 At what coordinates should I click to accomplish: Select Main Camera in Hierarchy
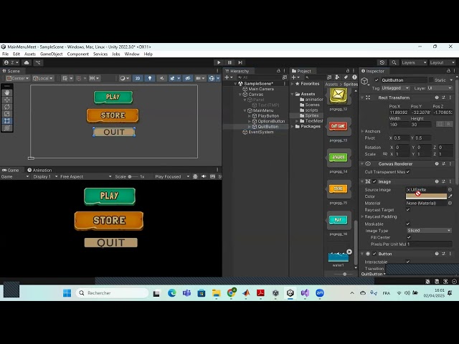pyautogui.click(x=261, y=89)
